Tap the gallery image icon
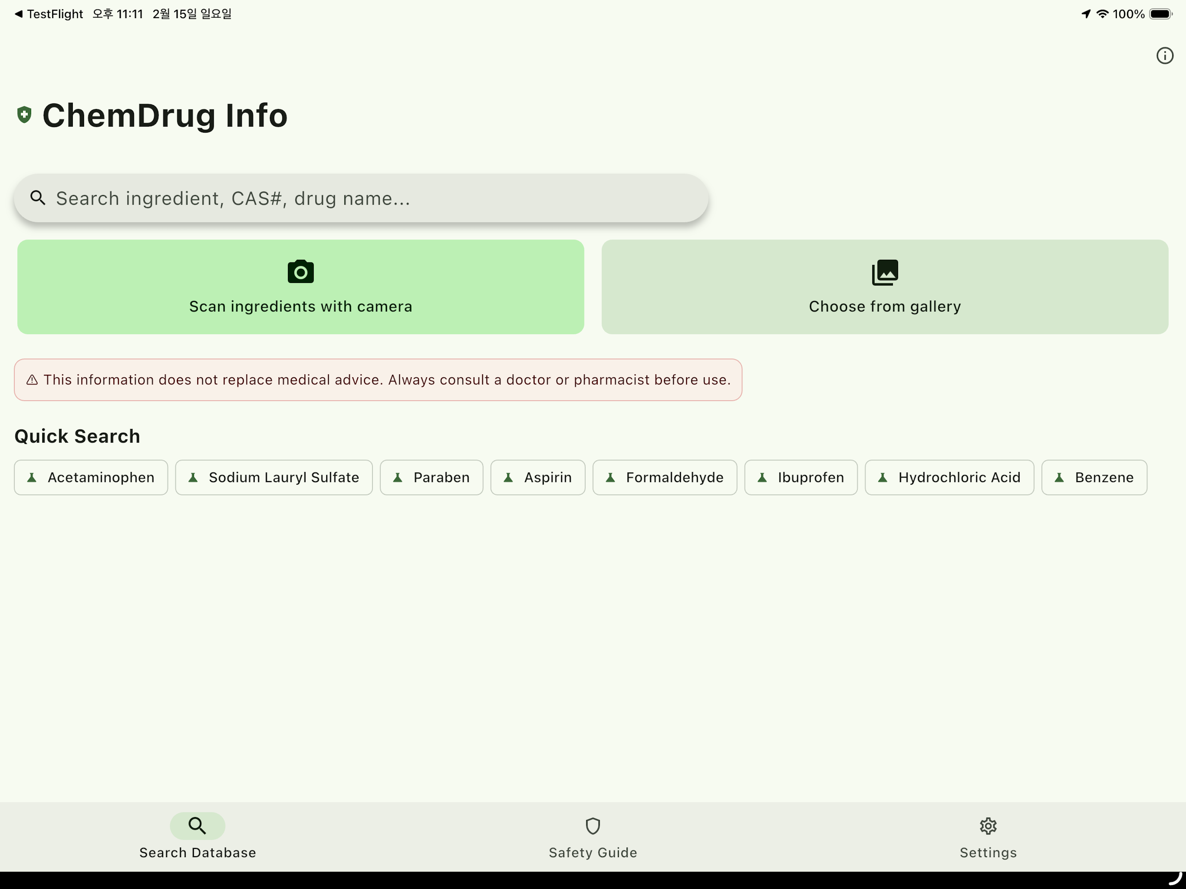The height and width of the screenshot is (889, 1186). (x=885, y=272)
